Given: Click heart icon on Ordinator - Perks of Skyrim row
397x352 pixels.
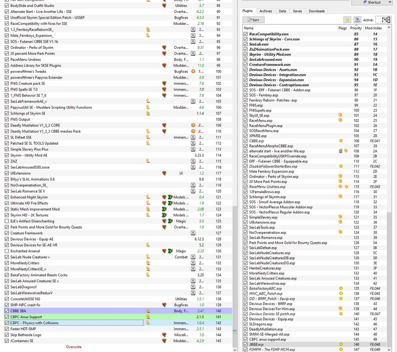Looking at the screenshot, I should click(164, 48).
